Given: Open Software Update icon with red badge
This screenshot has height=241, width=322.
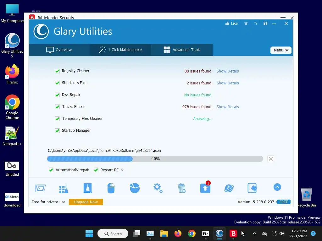Looking at the screenshot, I should click(205, 187).
